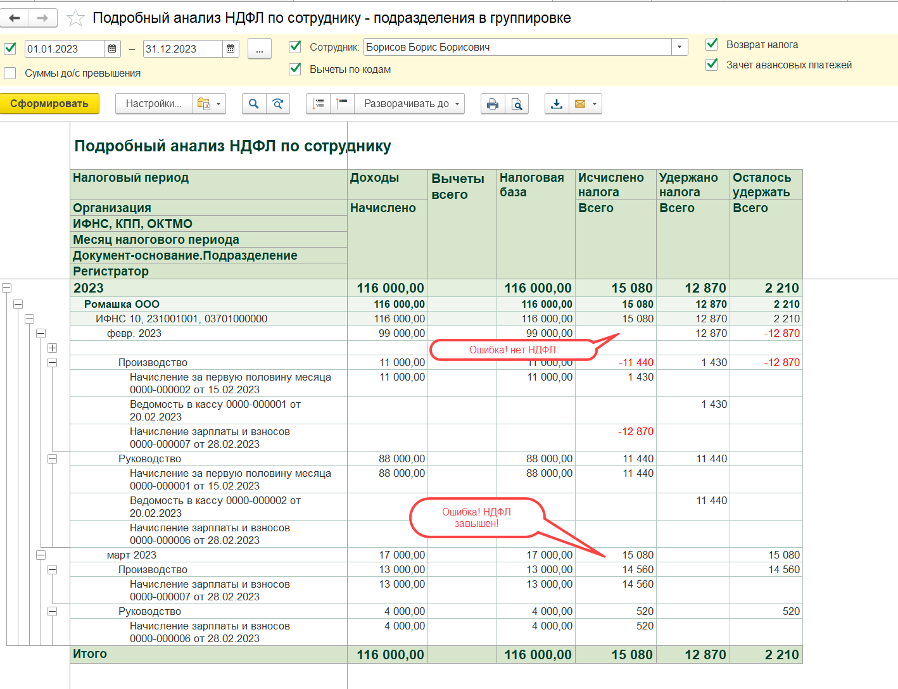
Task: Collapse the март 2023 group
Action: pos(41,555)
